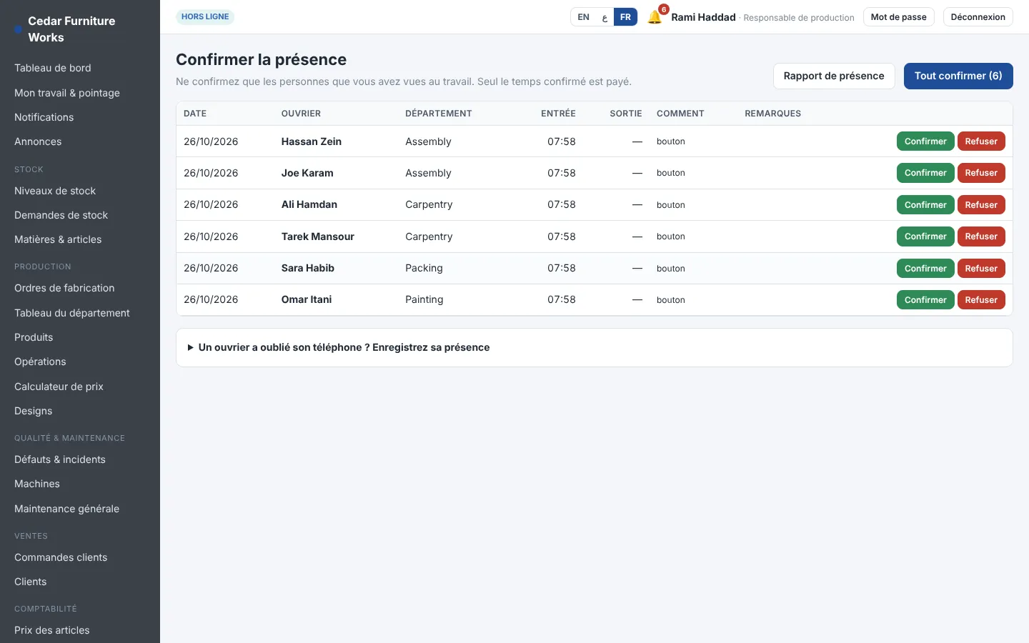Select the FR language option
This screenshot has width=1029, height=643.
tap(625, 17)
